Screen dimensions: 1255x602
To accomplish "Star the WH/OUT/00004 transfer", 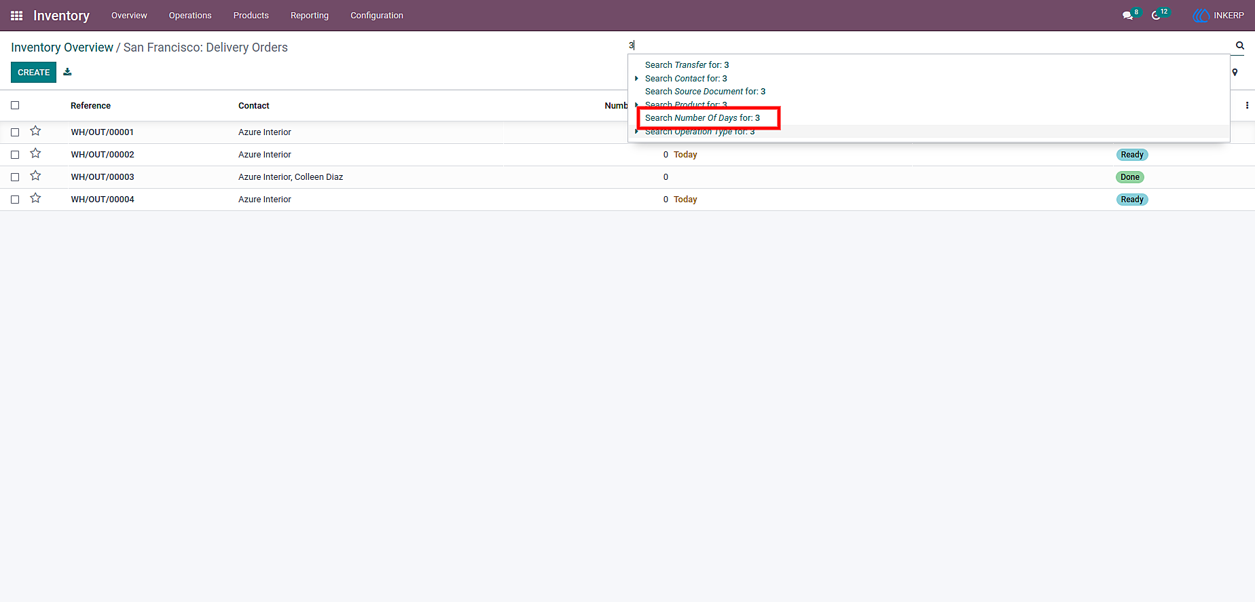I will (35, 198).
